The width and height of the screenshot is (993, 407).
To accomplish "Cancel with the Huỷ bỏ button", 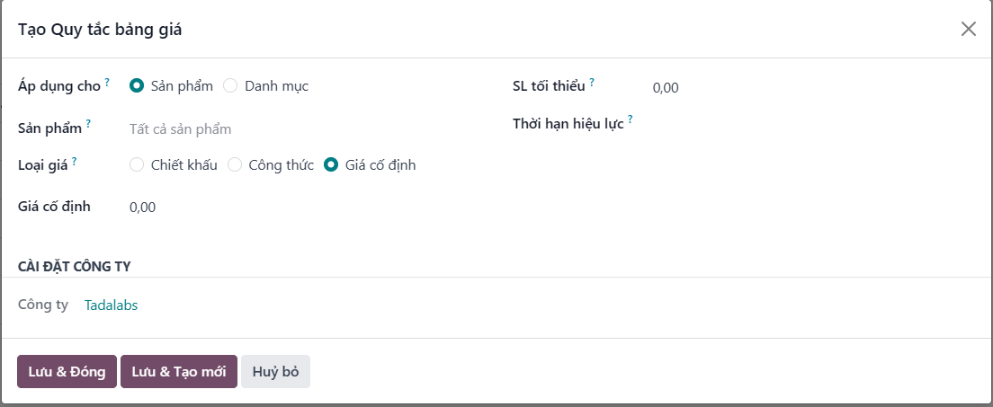I will 275,372.
